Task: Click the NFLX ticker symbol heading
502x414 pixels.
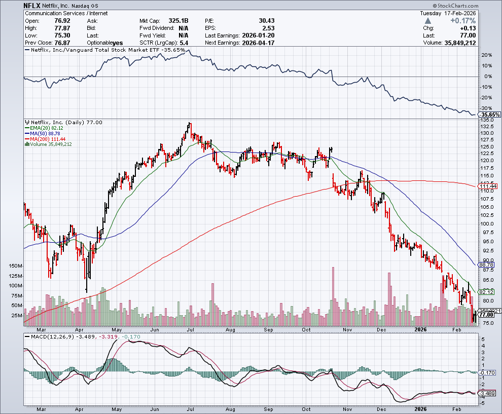Action: pyautogui.click(x=33, y=5)
